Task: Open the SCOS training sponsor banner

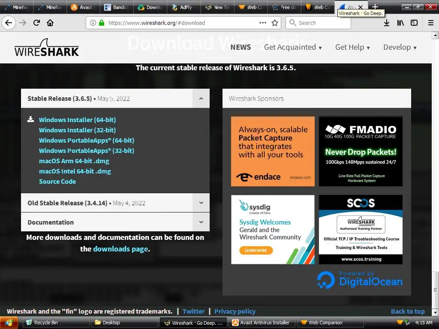Action: coord(361,230)
